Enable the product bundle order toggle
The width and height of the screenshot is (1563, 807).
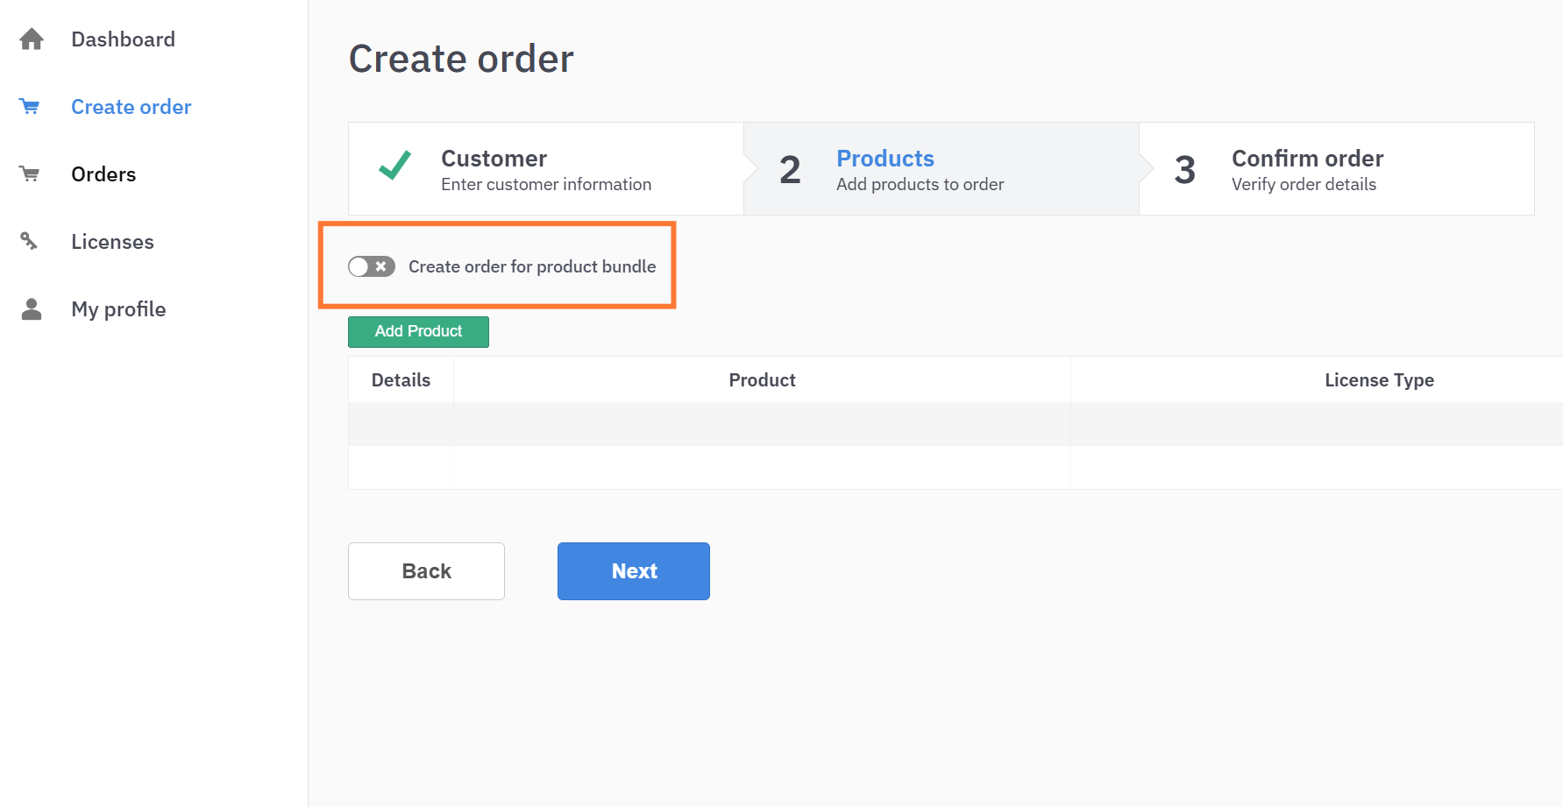(372, 266)
